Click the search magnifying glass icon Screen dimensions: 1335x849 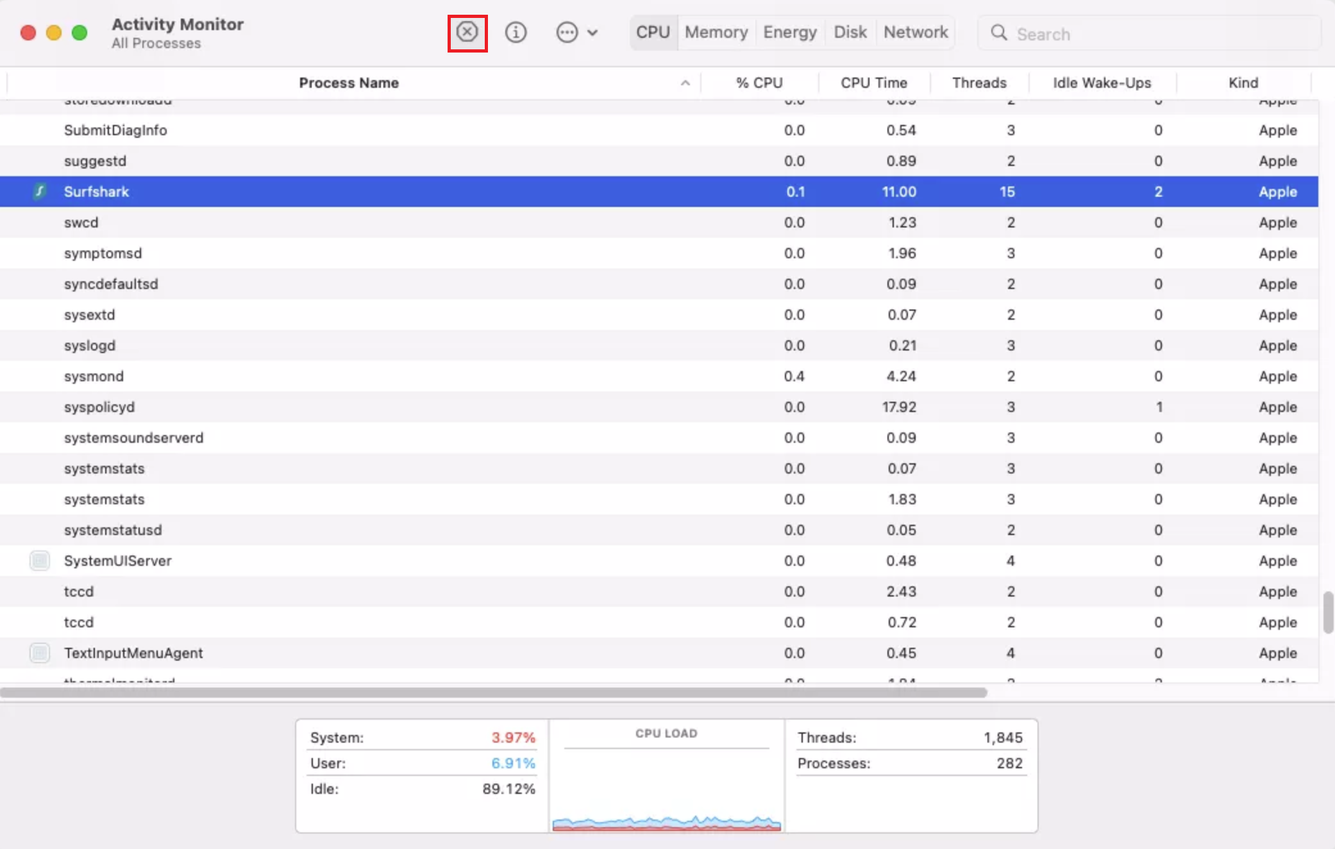[x=998, y=33]
